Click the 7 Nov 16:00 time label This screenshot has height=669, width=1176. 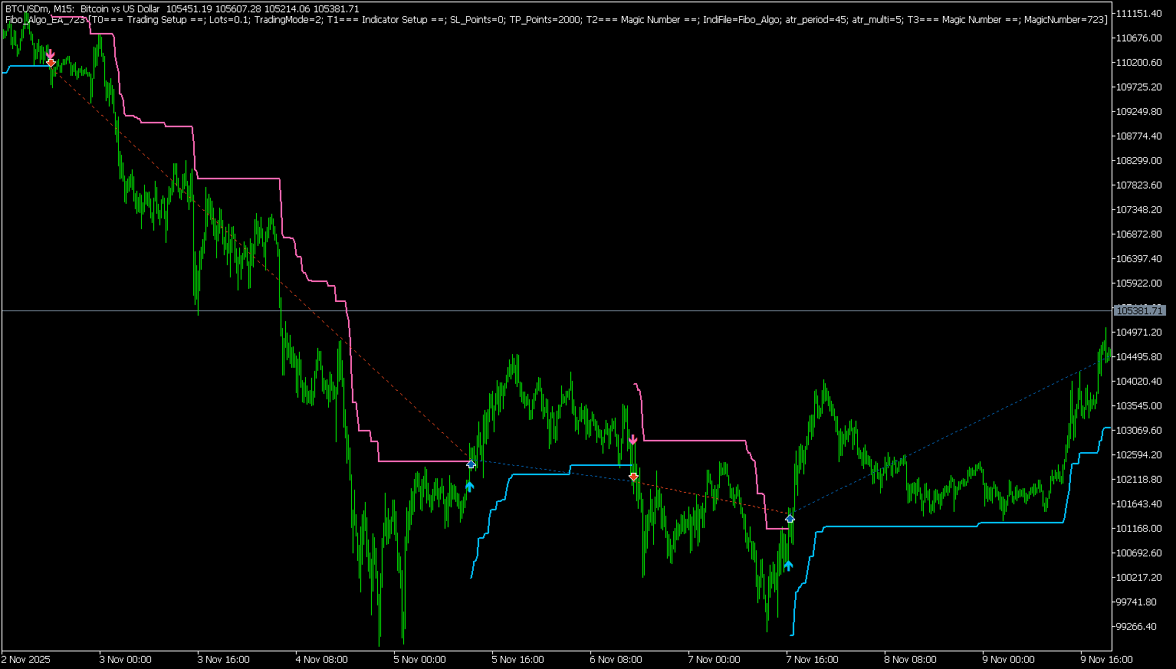(813, 659)
